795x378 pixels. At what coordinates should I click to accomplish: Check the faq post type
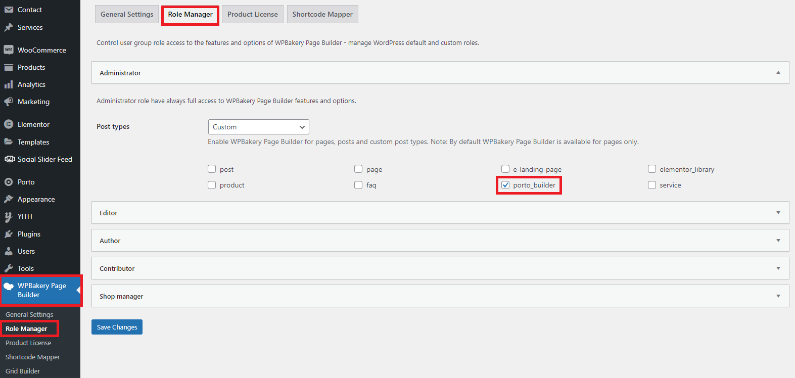358,185
